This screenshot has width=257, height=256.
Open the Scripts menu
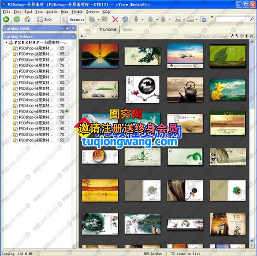[x=92, y=12]
